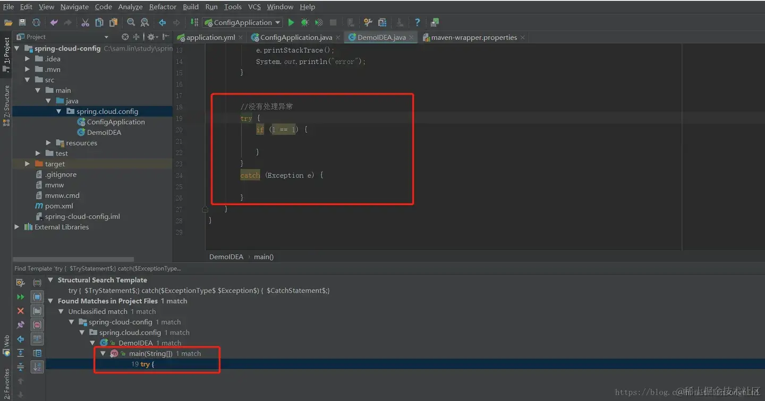This screenshot has width=765, height=401.
Task: Toggle group by module button
Action: [37, 296]
